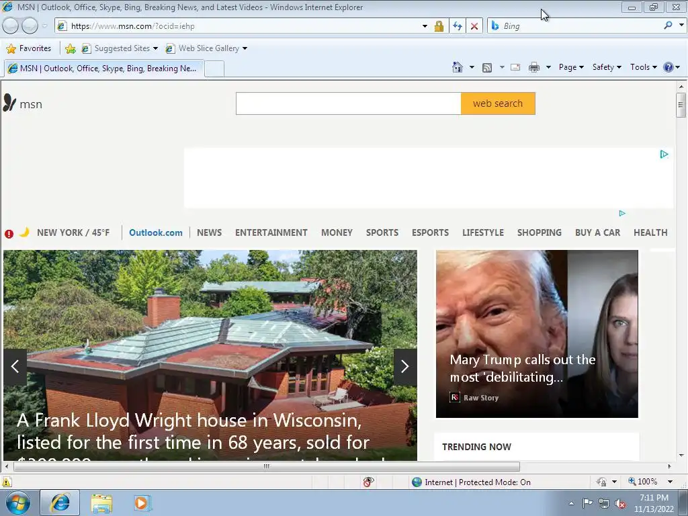Open Outlook.com link
Image resolution: width=688 pixels, height=516 pixels.
[156, 232]
